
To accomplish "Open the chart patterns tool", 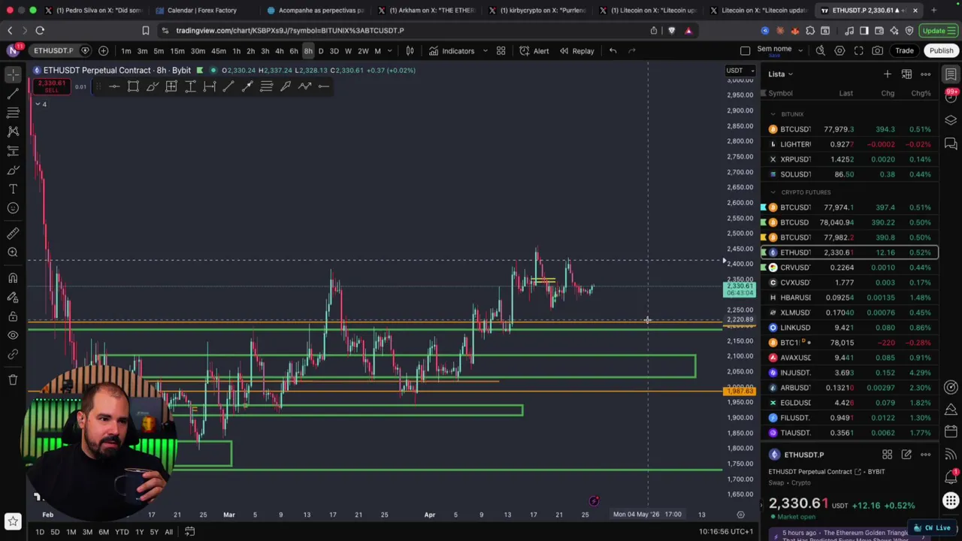I will pyautogui.click(x=13, y=131).
